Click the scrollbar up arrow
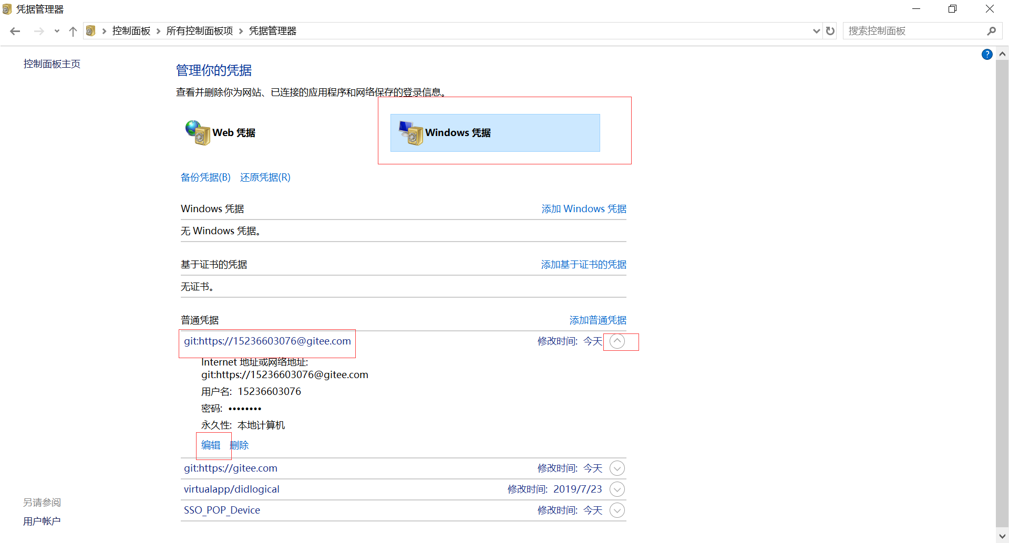Viewport: 1009px width, 543px height. (x=1002, y=54)
